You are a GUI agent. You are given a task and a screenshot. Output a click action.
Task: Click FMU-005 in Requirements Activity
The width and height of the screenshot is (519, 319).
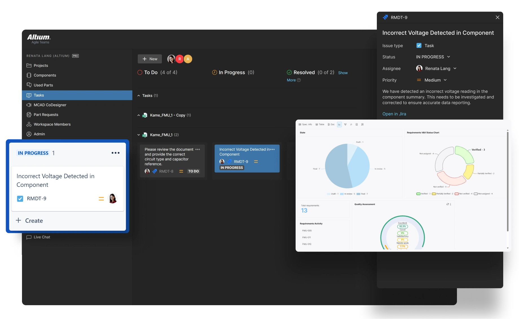pyautogui.click(x=307, y=231)
